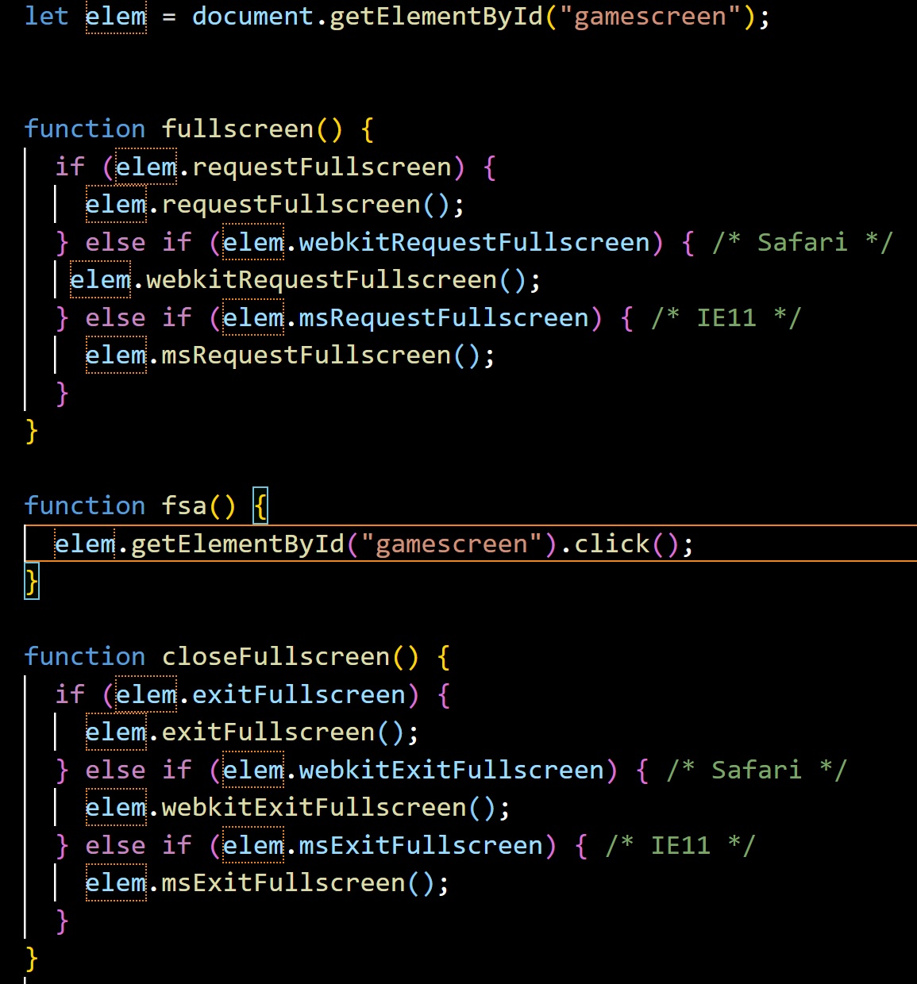
Task: Click the /* IE11 */ comment after msRequestFullscreen
Action: tap(726, 317)
